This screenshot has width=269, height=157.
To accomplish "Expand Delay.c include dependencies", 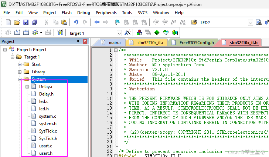I will click(27, 87).
